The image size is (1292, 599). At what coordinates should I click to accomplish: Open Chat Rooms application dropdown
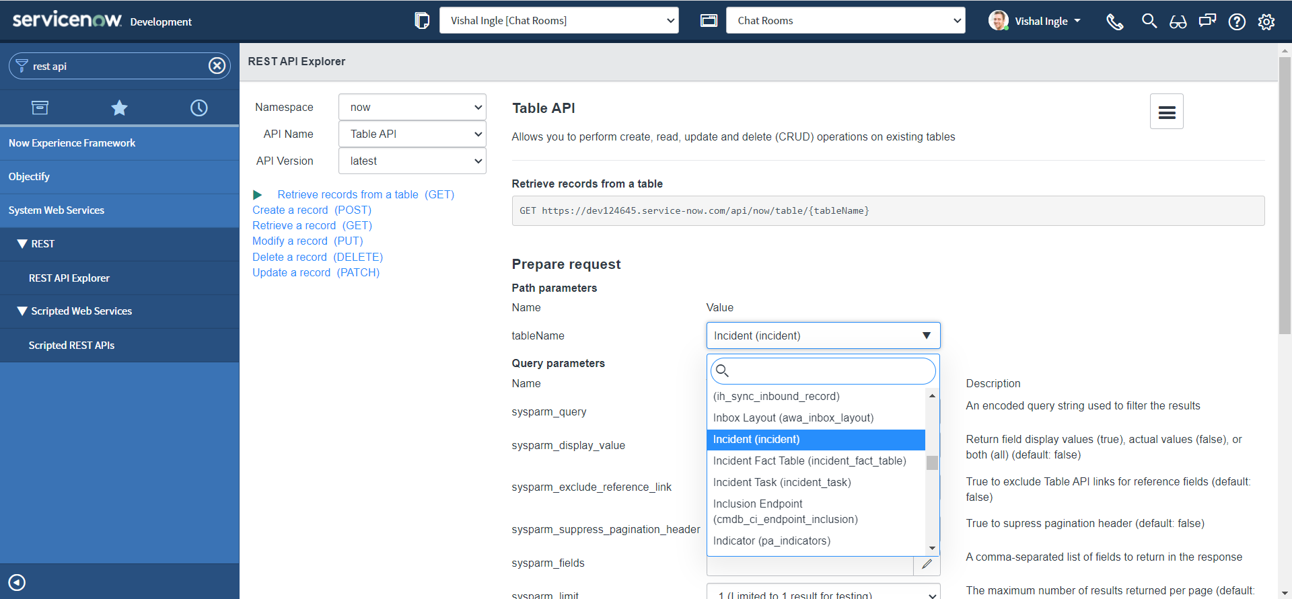click(846, 21)
